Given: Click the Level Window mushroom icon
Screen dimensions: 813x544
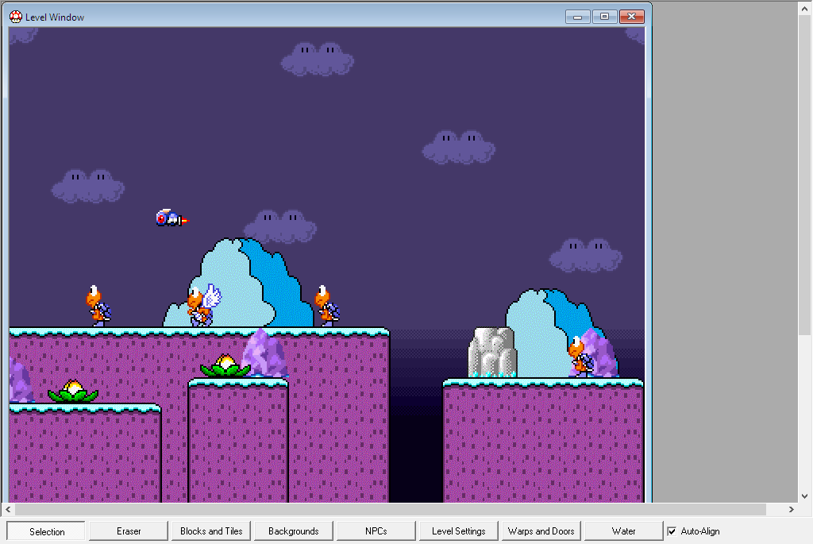Looking at the screenshot, I should [x=16, y=17].
